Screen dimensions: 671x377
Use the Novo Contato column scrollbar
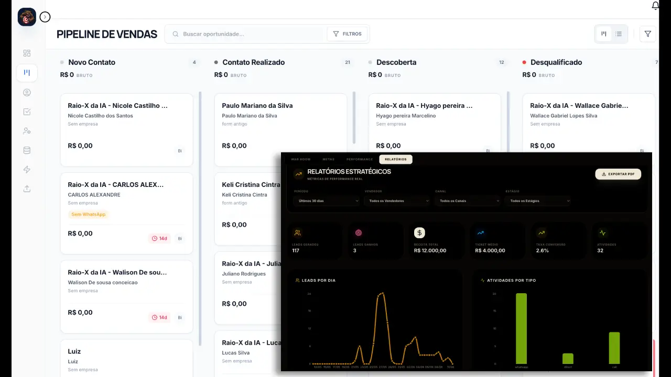200,219
